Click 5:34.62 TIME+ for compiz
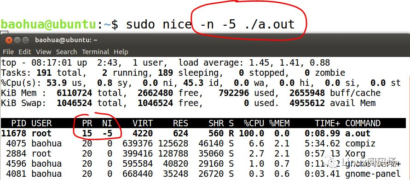The height and width of the screenshot is (180, 410). (322, 143)
